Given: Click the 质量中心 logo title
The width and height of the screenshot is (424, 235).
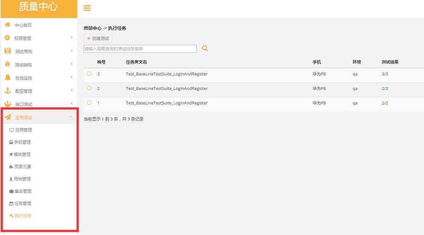Looking at the screenshot, I should click(38, 7).
